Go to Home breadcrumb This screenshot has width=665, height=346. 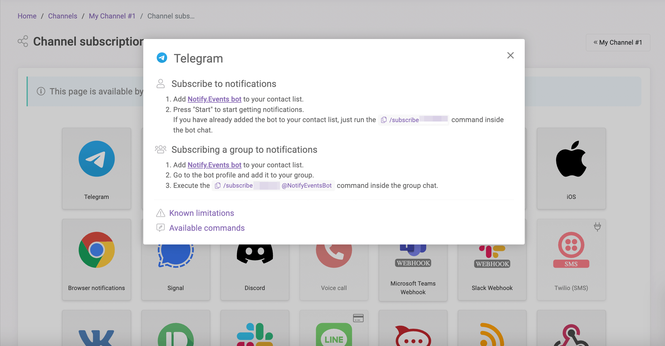(27, 16)
